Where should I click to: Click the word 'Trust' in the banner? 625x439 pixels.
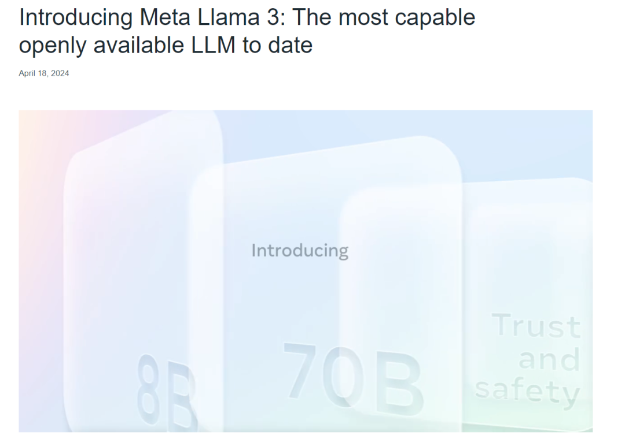click(536, 325)
